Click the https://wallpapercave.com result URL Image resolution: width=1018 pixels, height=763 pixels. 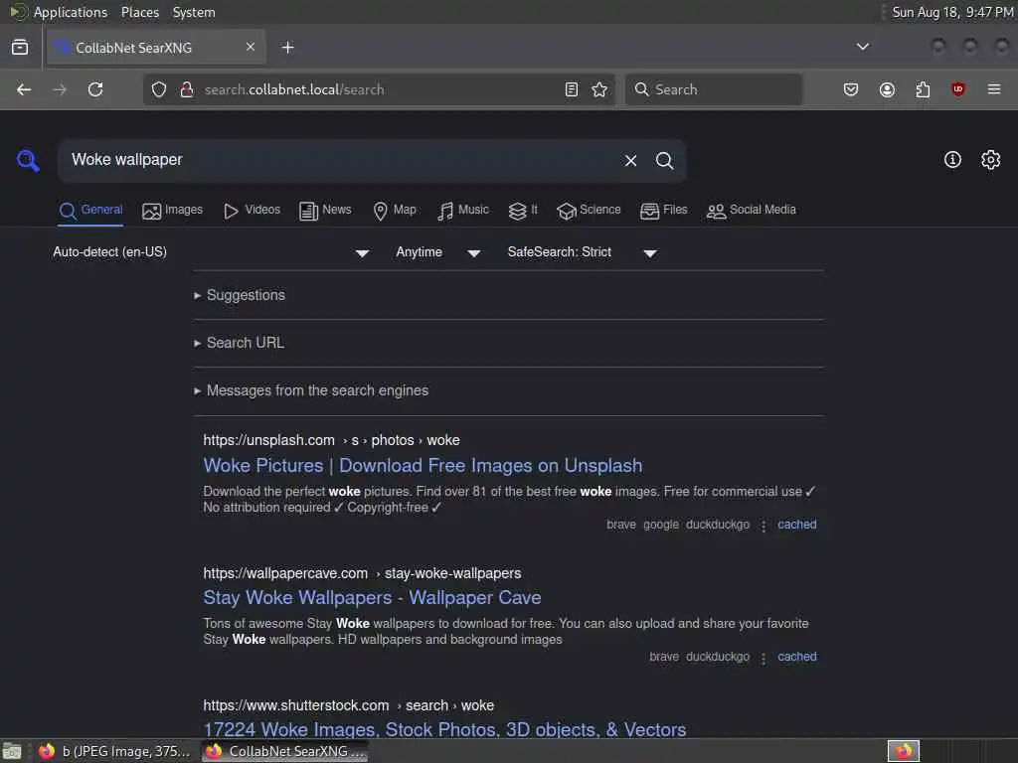coord(362,573)
